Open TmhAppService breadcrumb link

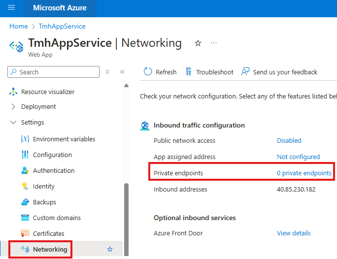click(62, 26)
